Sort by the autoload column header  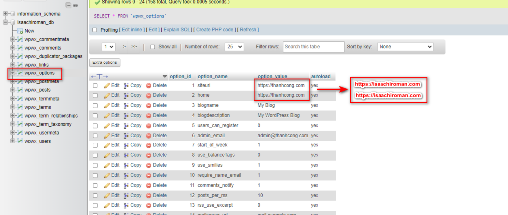[321, 77]
